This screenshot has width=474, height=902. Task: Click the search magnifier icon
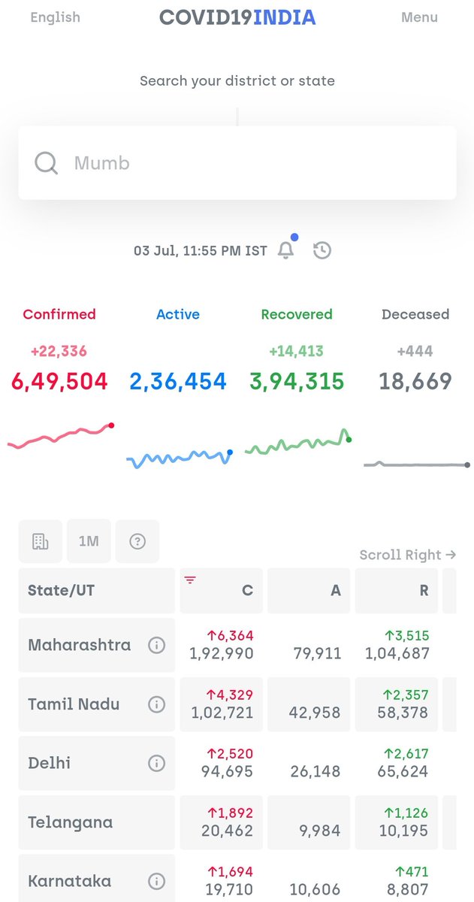point(46,163)
